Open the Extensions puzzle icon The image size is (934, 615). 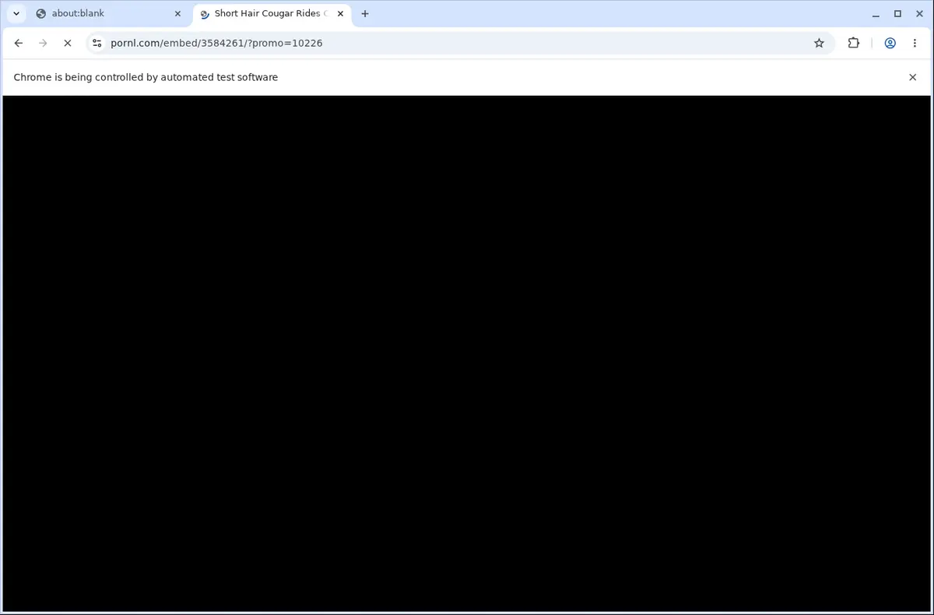(853, 43)
